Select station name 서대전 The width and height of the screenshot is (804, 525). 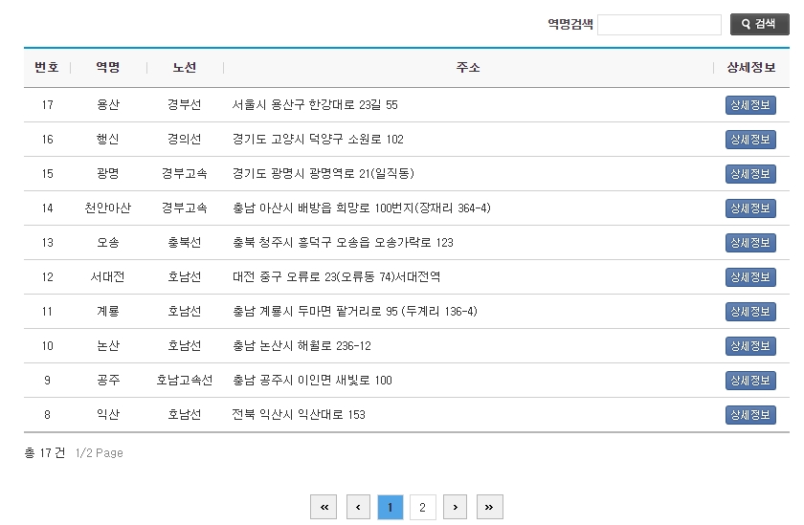(108, 276)
